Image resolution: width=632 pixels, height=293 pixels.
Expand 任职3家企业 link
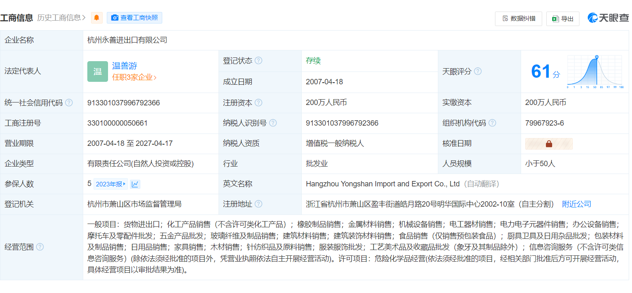pos(135,77)
